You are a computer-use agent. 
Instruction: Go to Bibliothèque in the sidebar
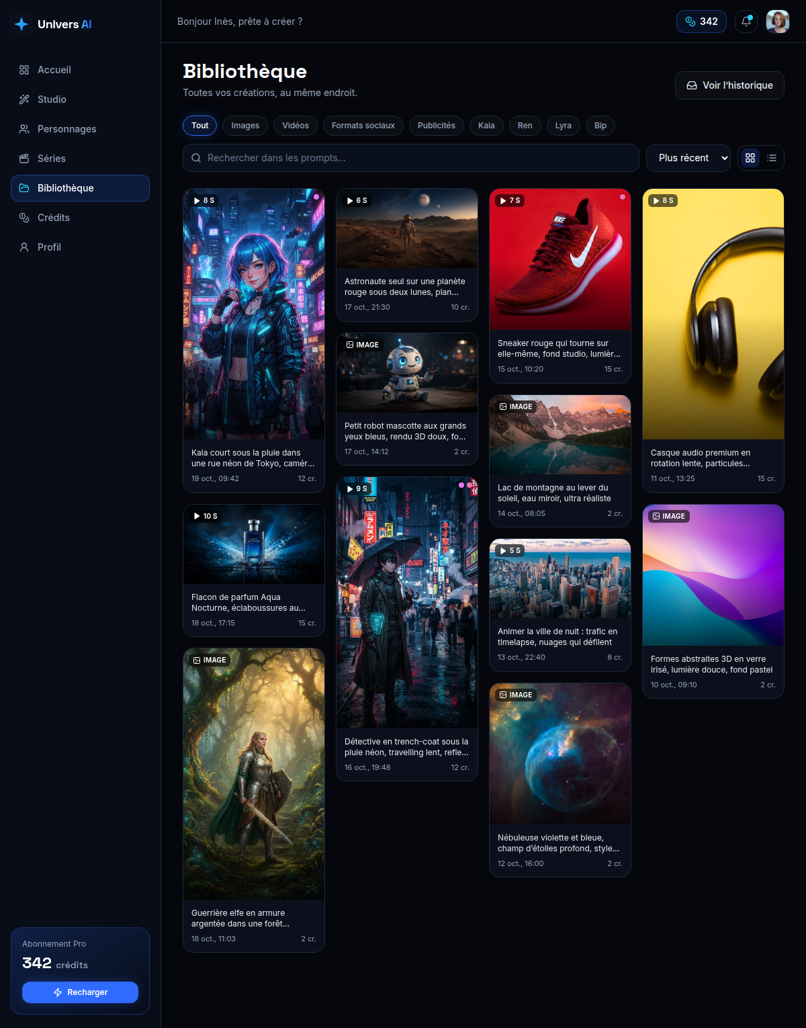point(80,188)
